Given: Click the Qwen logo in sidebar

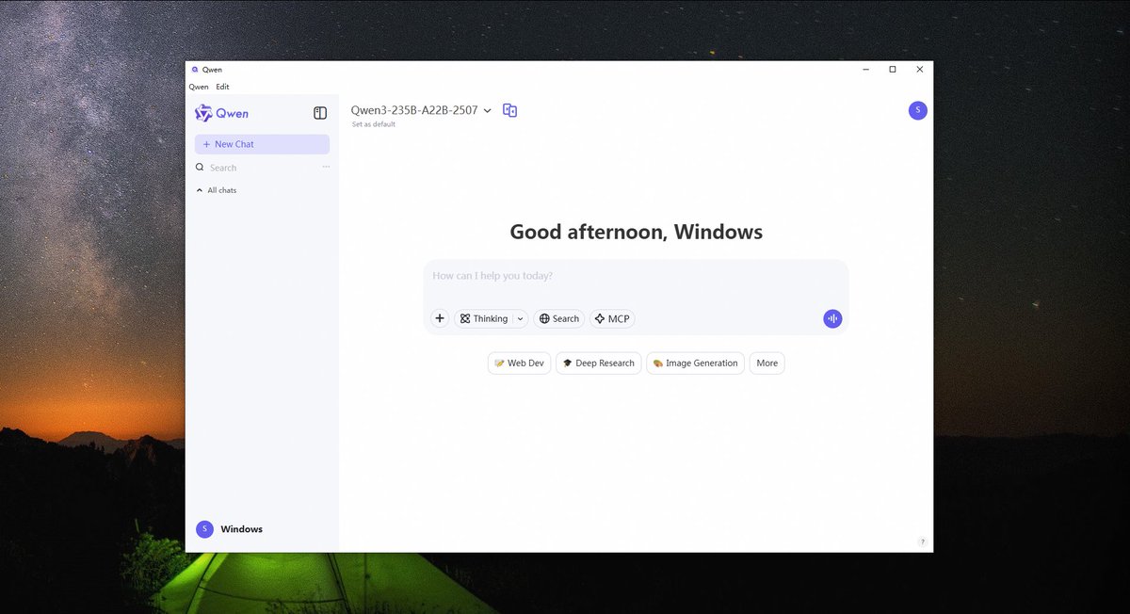Looking at the screenshot, I should [x=221, y=113].
